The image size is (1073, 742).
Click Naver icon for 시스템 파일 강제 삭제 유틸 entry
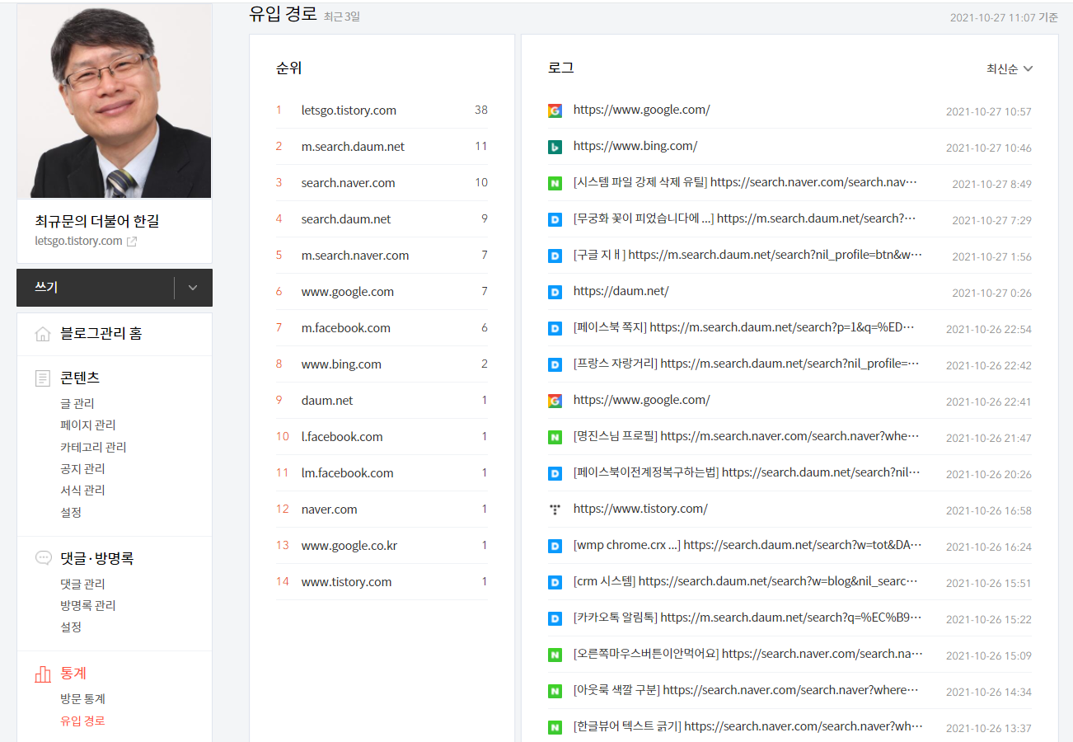tap(555, 183)
